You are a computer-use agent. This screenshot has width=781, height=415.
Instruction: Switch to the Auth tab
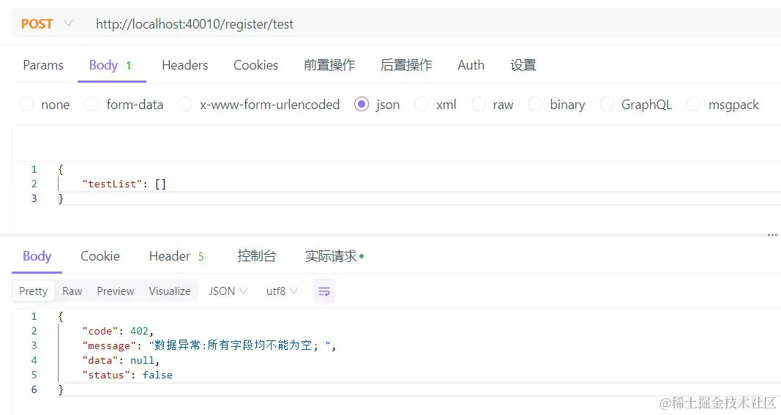point(471,65)
